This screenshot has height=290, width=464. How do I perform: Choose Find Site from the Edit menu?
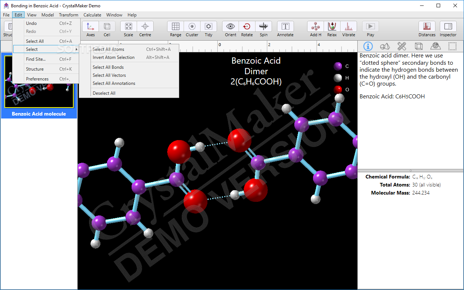[x=46, y=59]
